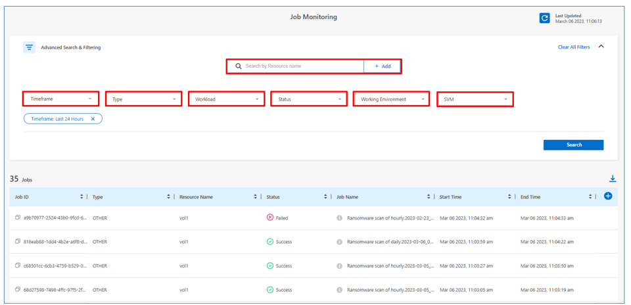
Task: Select the Status filter dropdown
Action: pyautogui.click(x=309, y=99)
